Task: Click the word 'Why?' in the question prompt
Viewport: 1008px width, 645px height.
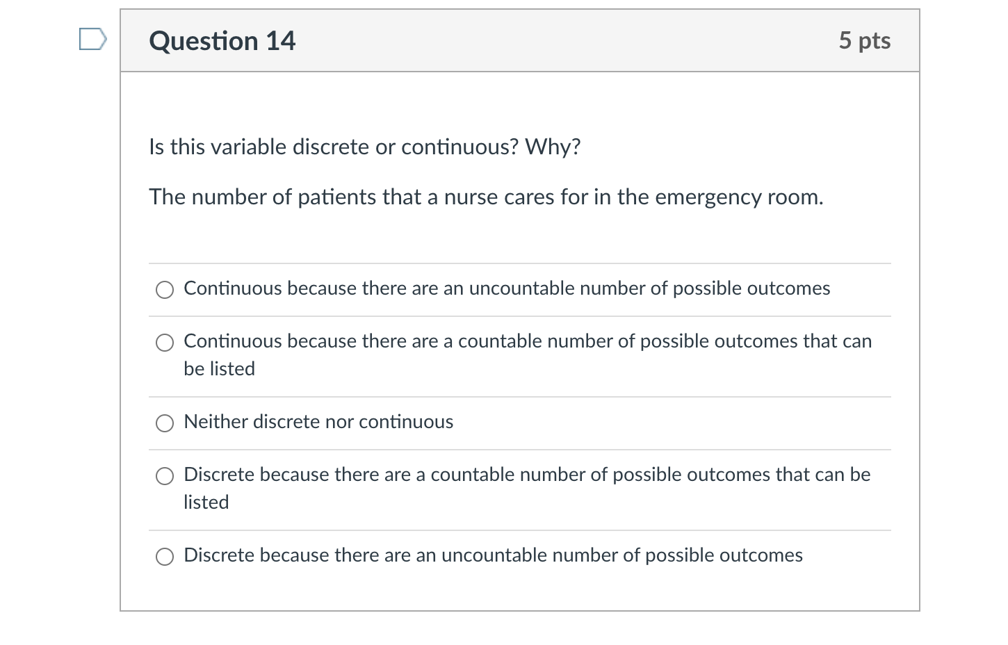Action: (x=553, y=147)
